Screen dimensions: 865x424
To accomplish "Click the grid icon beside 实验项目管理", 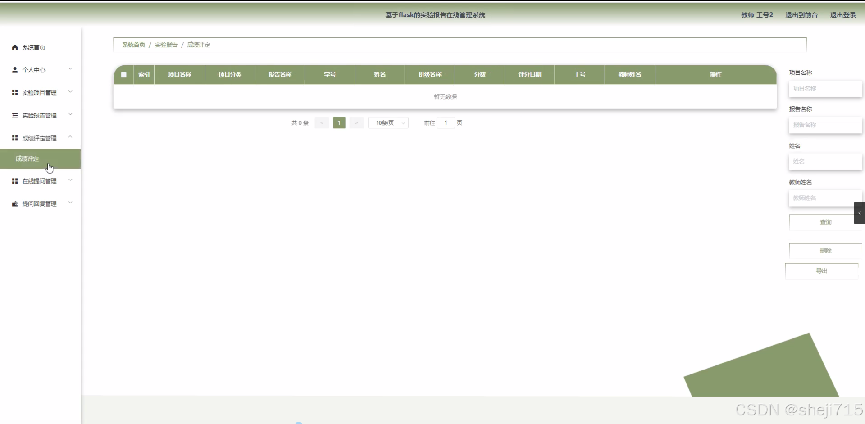I will (15, 92).
